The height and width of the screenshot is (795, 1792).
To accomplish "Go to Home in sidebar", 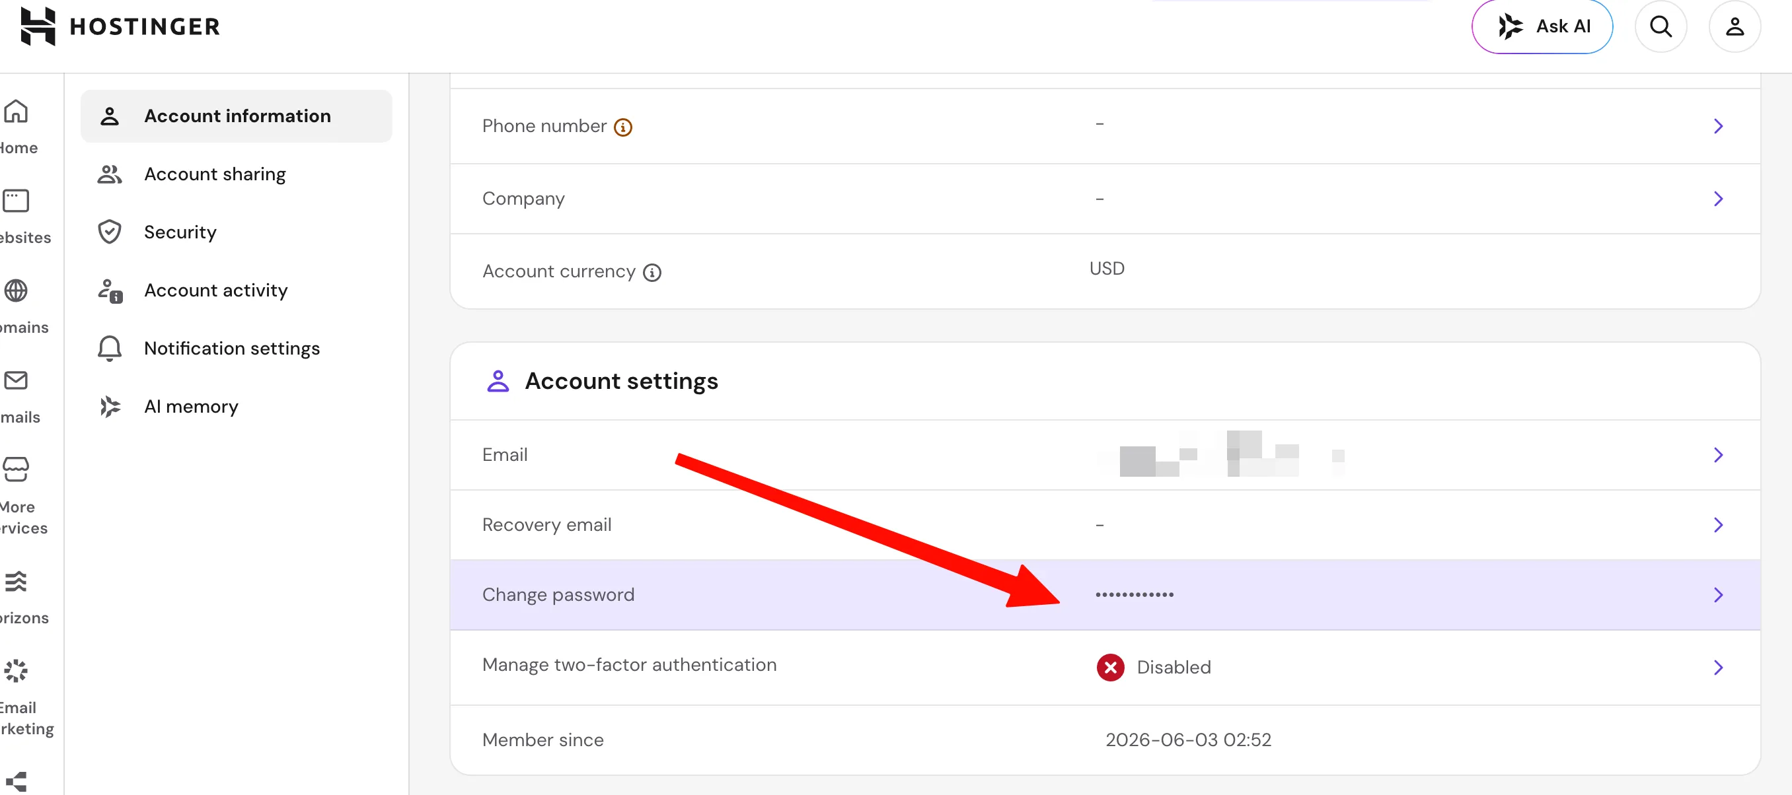I will point(17,127).
